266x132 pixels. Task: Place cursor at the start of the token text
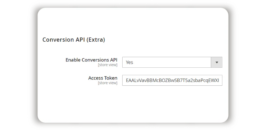coord(126,80)
